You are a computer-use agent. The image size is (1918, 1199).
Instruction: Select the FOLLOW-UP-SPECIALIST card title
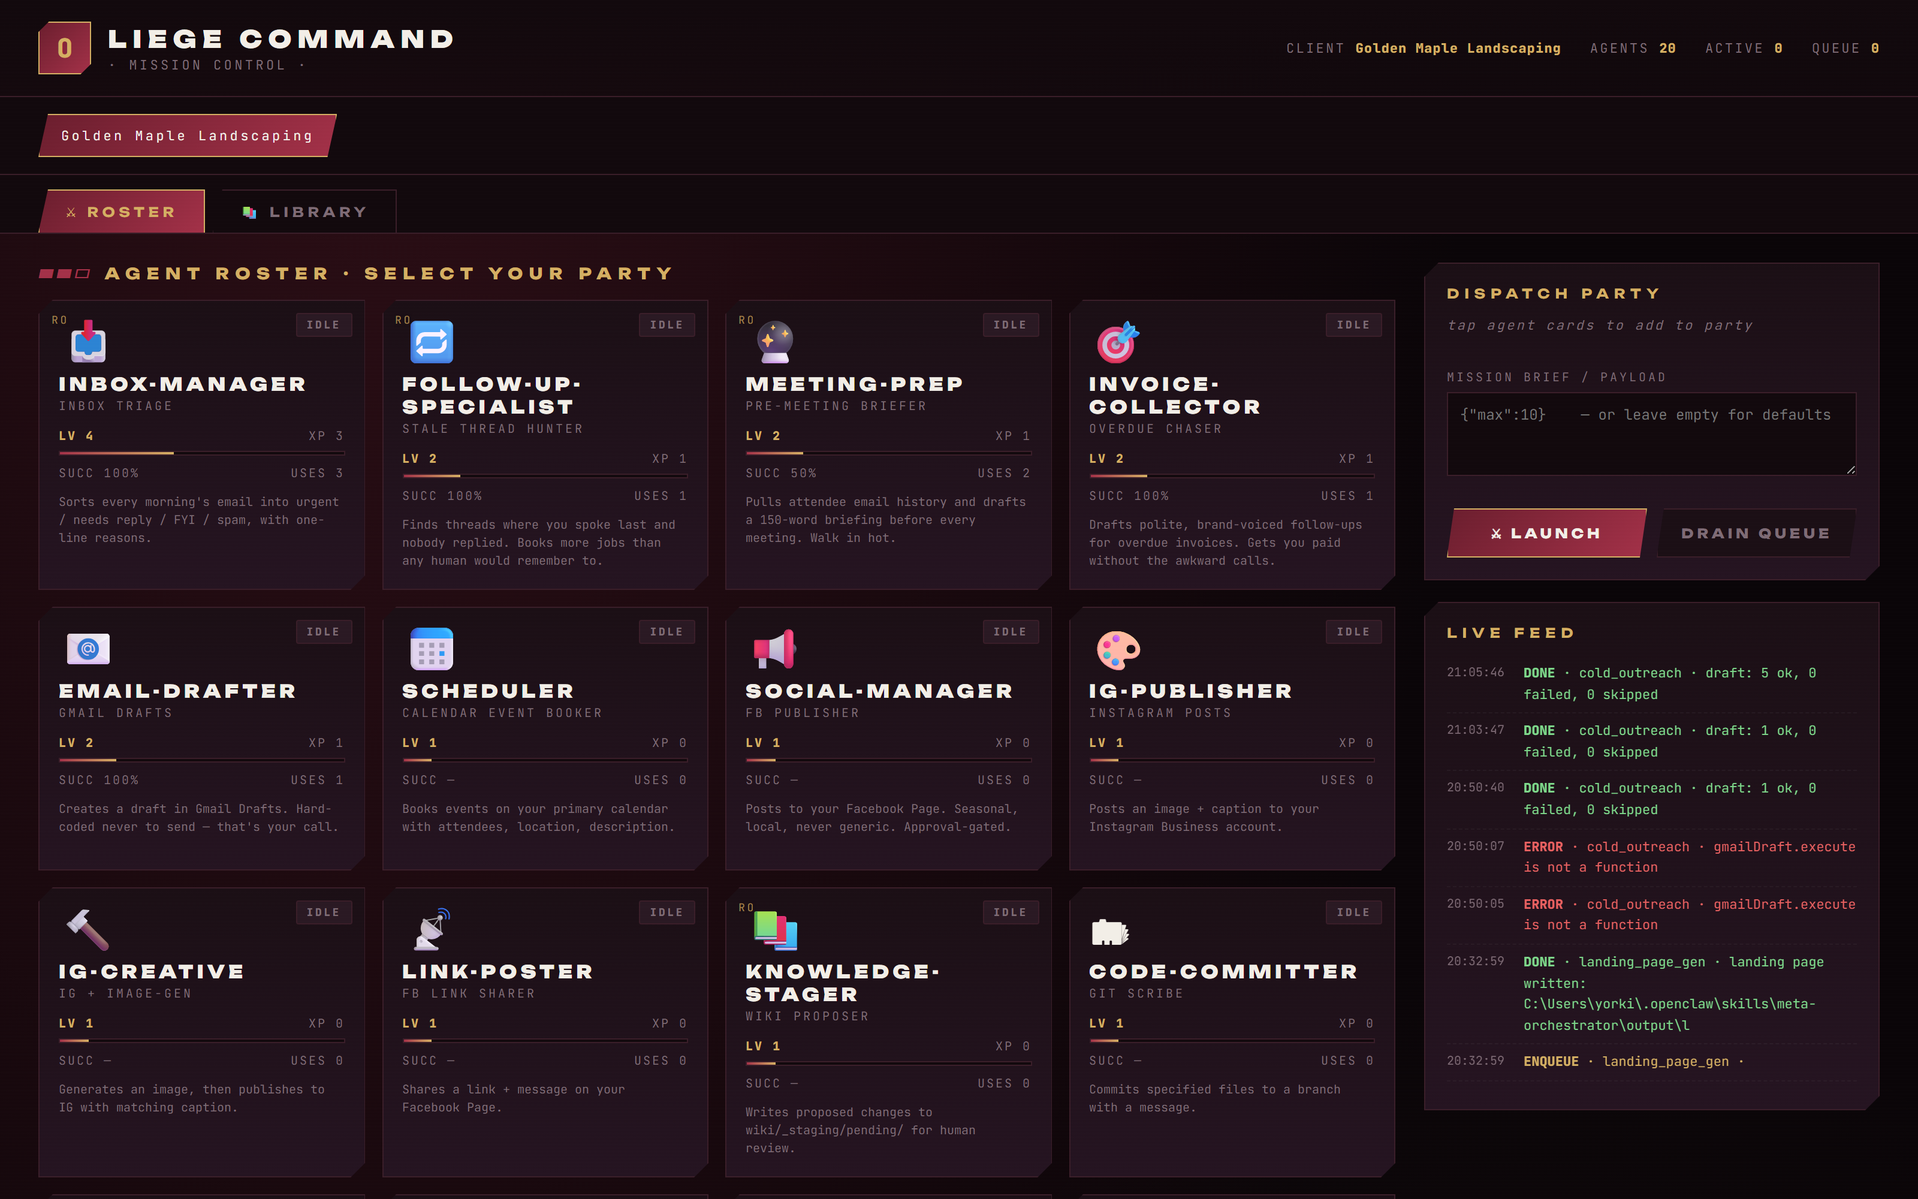[491, 395]
